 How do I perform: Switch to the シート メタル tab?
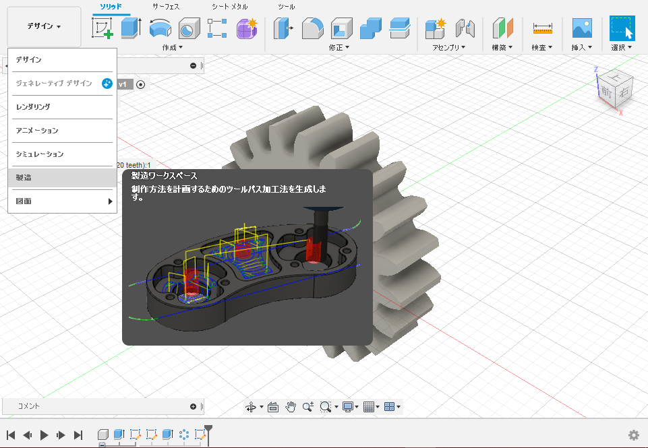click(230, 7)
